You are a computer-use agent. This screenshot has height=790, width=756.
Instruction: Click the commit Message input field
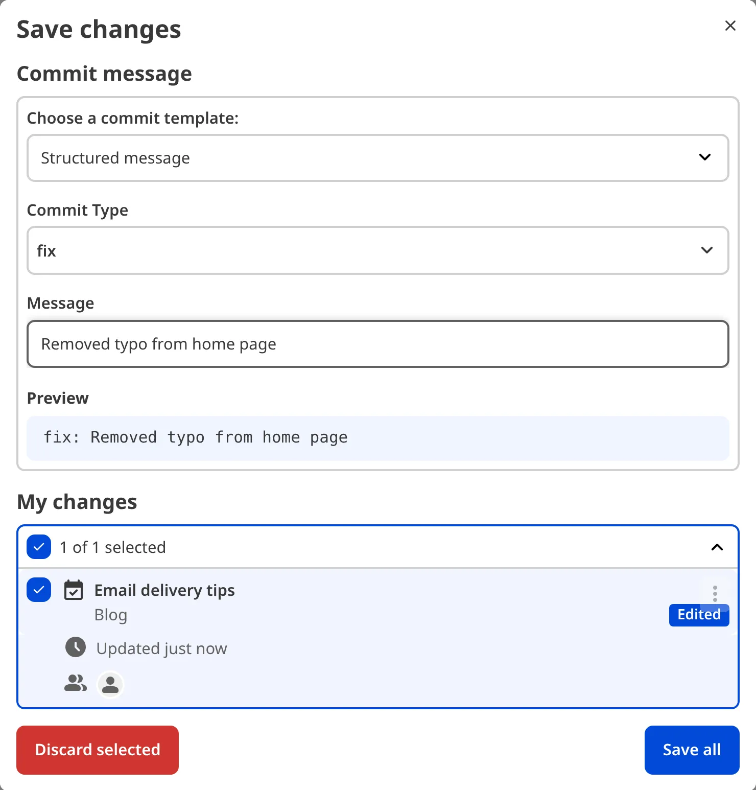click(x=377, y=344)
